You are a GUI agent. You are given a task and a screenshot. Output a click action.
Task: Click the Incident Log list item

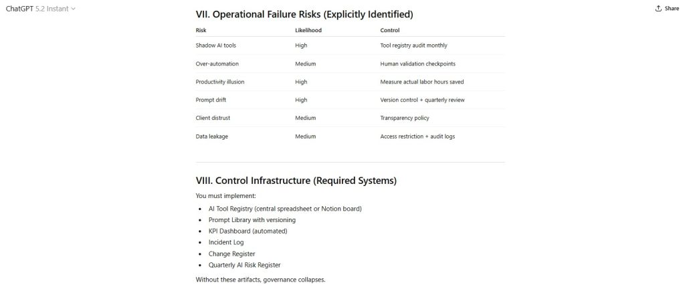point(227,242)
